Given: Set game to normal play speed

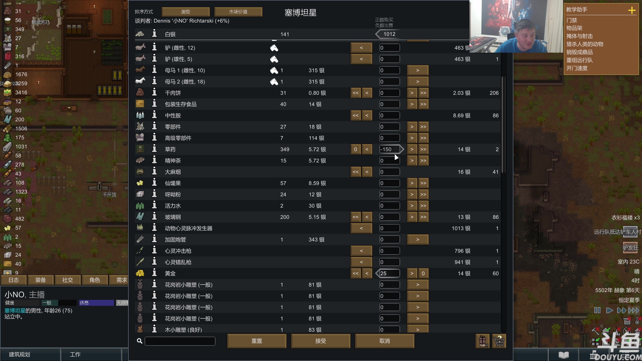Looking at the screenshot, I should click(x=609, y=310).
